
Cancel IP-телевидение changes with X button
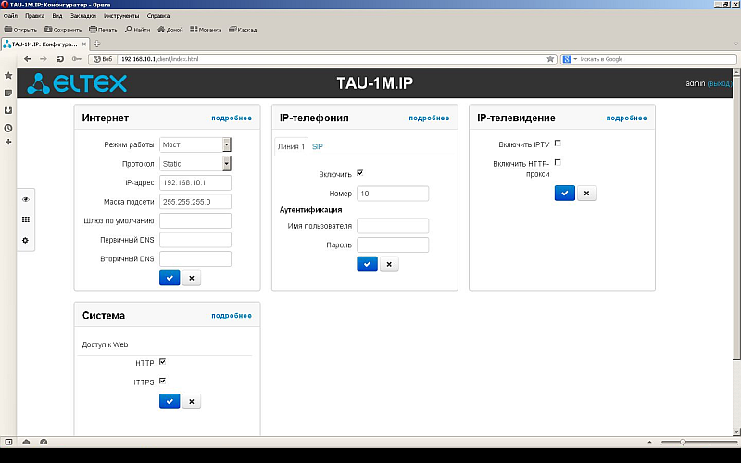coord(586,193)
